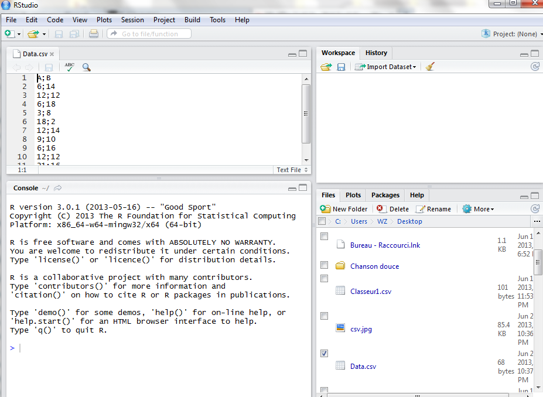
Task: Open the Plots menu
Action: click(x=104, y=20)
